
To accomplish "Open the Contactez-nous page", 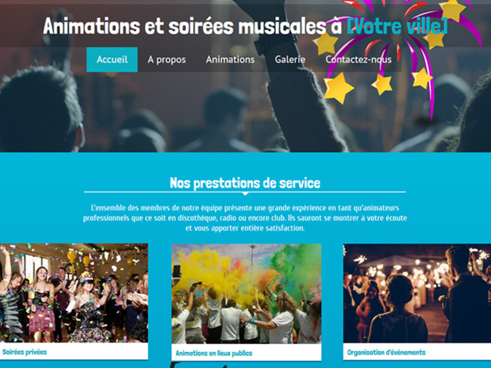I will coord(358,60).
